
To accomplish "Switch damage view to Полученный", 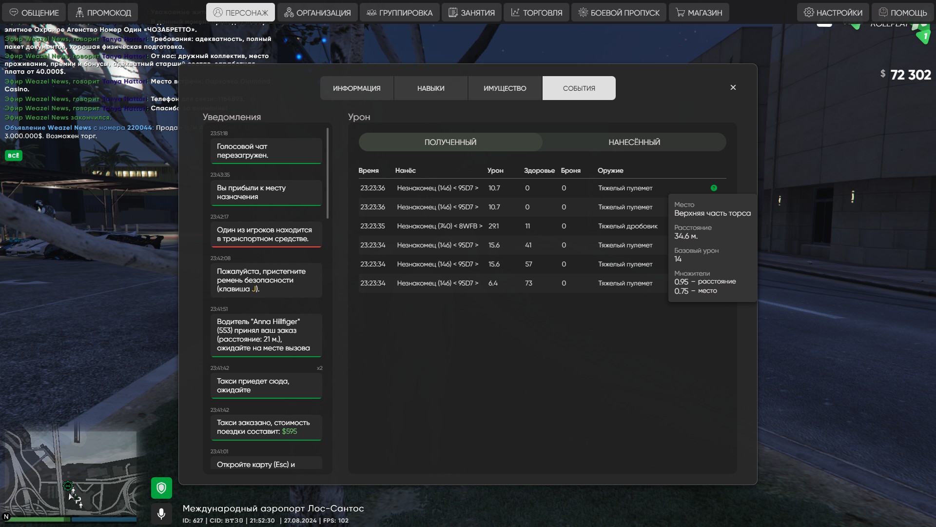I will pos(450,142).
